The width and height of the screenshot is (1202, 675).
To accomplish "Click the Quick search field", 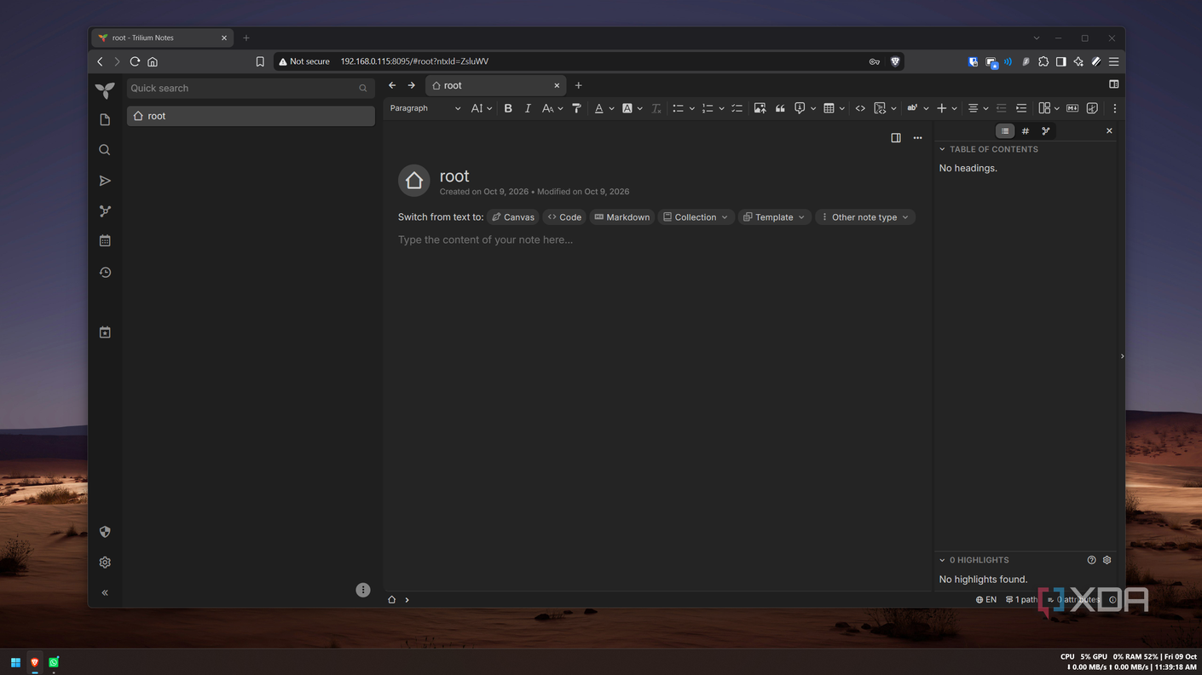I will 251,88.
